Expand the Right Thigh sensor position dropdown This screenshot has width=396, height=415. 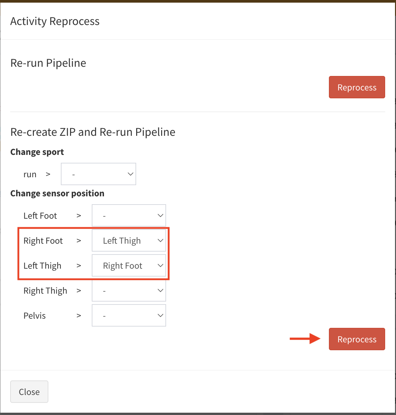[129, 291]
